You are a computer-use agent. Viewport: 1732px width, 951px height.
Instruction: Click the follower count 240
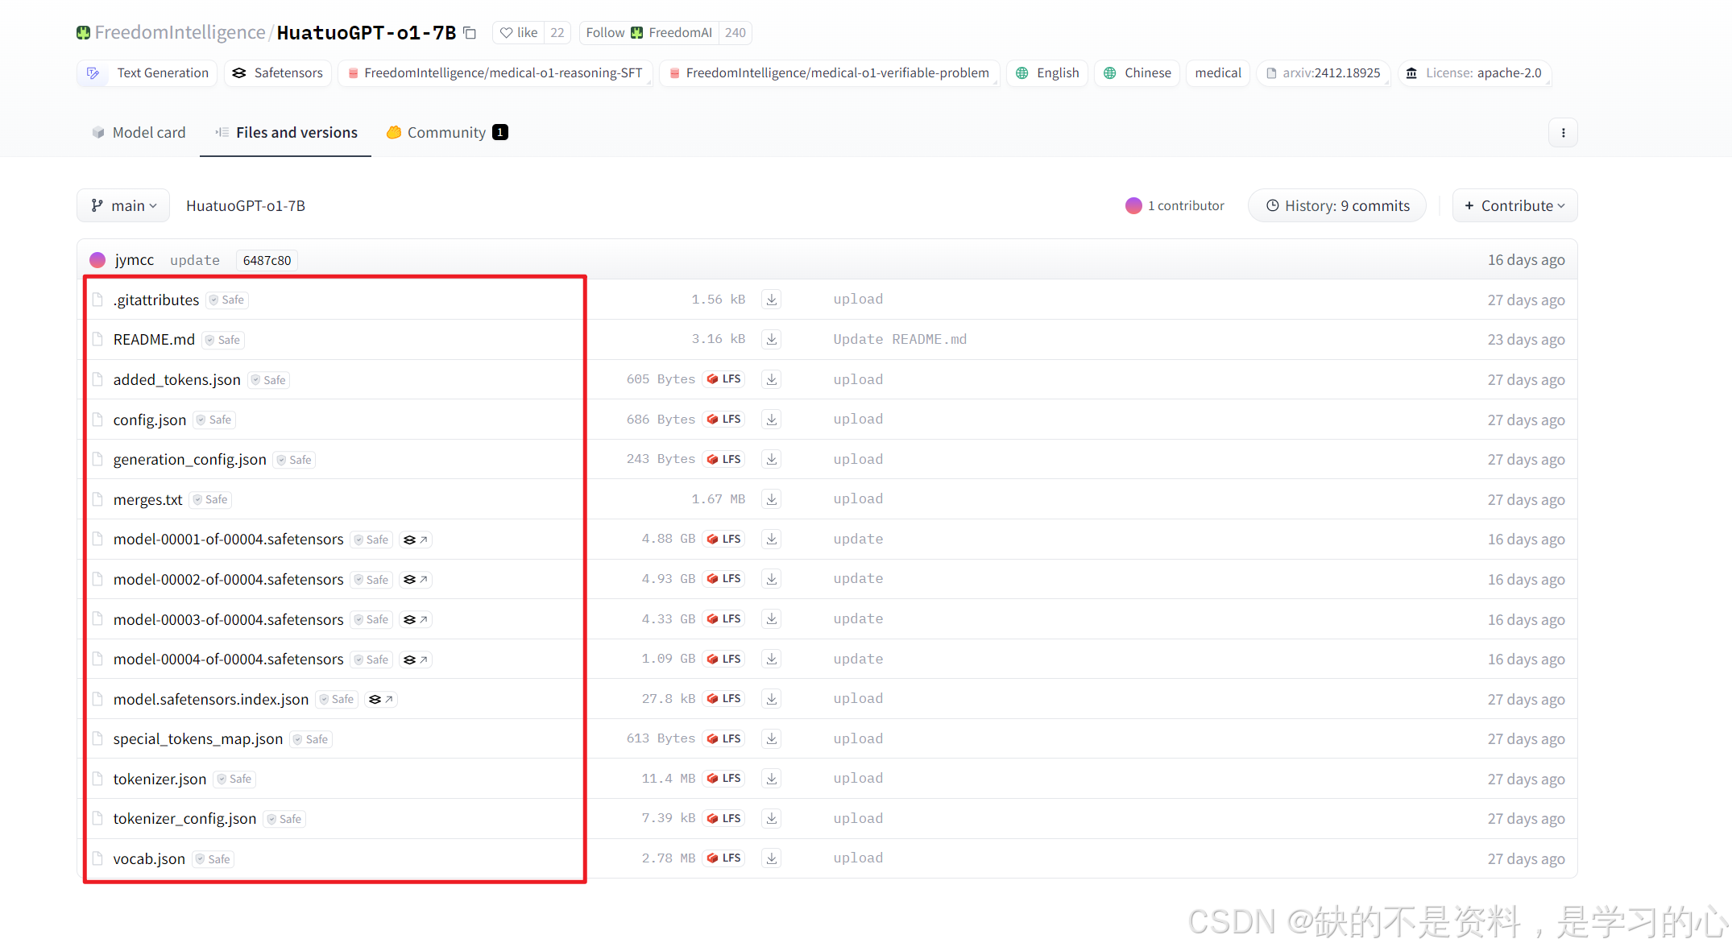[735, 33]
